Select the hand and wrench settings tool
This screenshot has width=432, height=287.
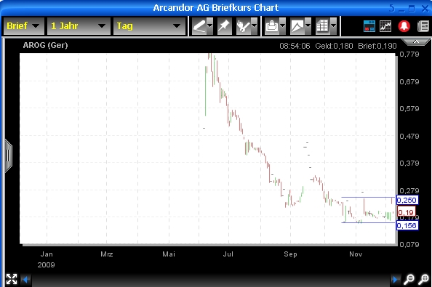(244, 26)
